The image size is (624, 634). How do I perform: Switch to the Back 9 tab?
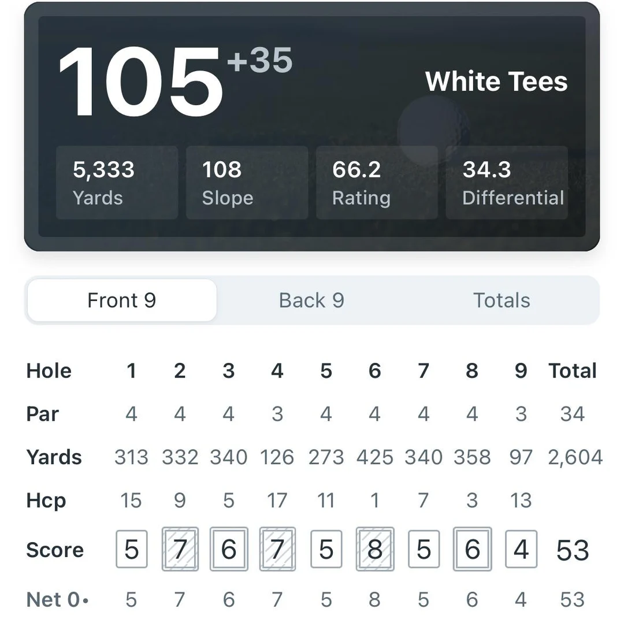(312, 300)
